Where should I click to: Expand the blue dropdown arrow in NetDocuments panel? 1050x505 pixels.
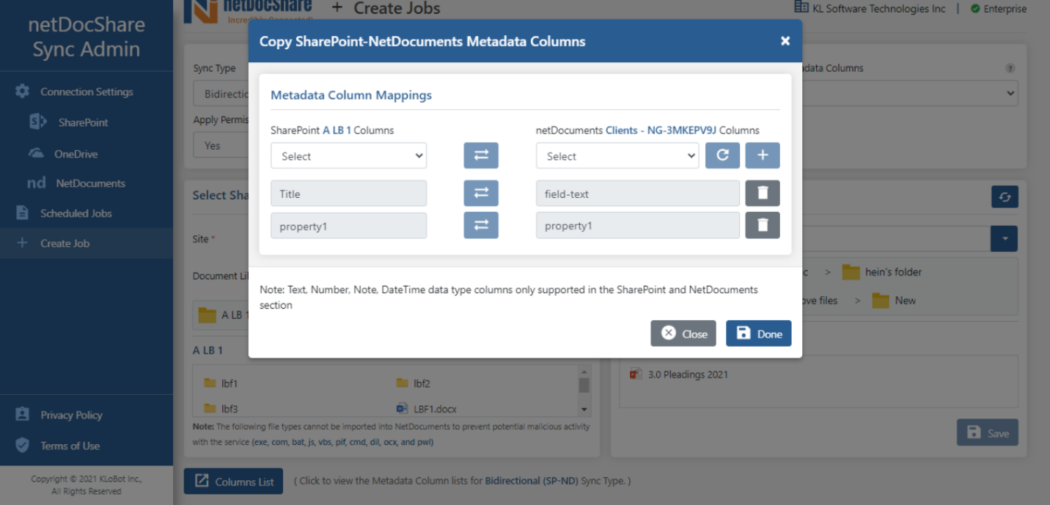tap(1005, 239)
